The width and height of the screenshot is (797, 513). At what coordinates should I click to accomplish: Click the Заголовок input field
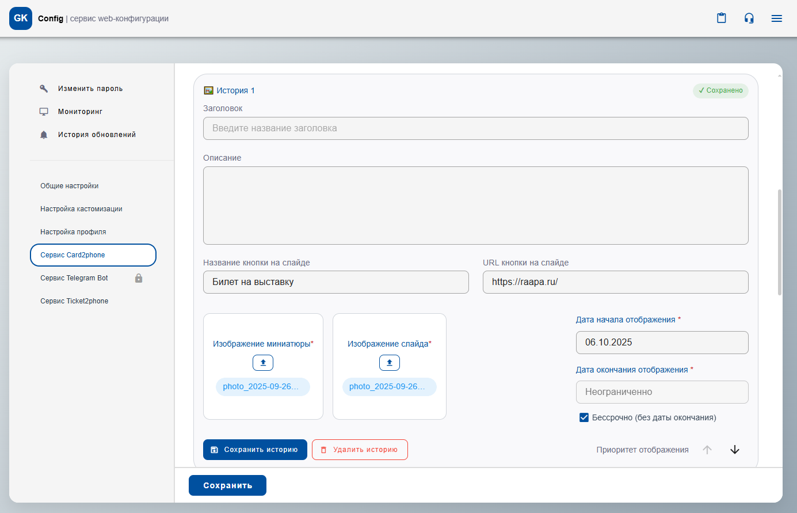click(x=475, y=128)
